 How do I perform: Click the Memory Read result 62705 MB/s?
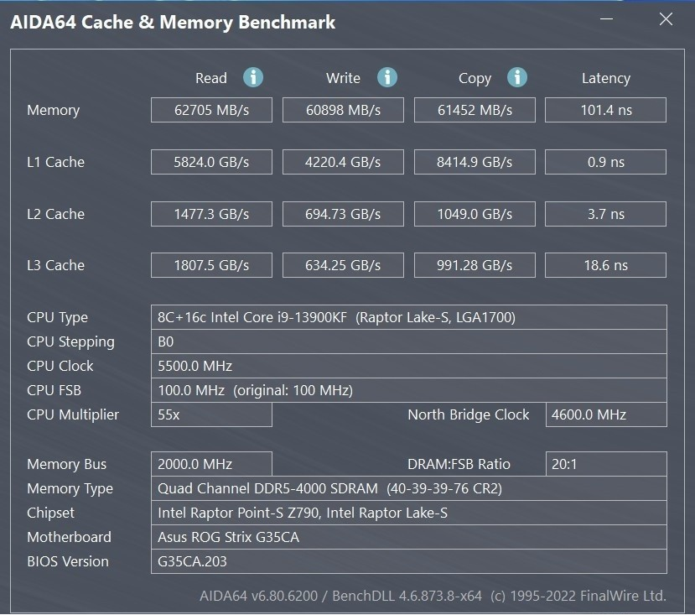(211, 110)
